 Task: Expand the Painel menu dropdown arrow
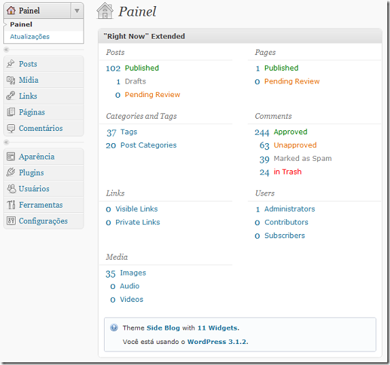[77, 11]
